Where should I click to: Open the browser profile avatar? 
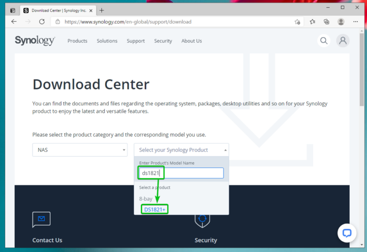click(341, 22)
